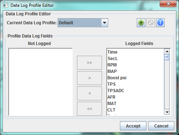The image size is (179, 135).
Task: Click the grayed-out delete profile icon
Action: (151, 22)
